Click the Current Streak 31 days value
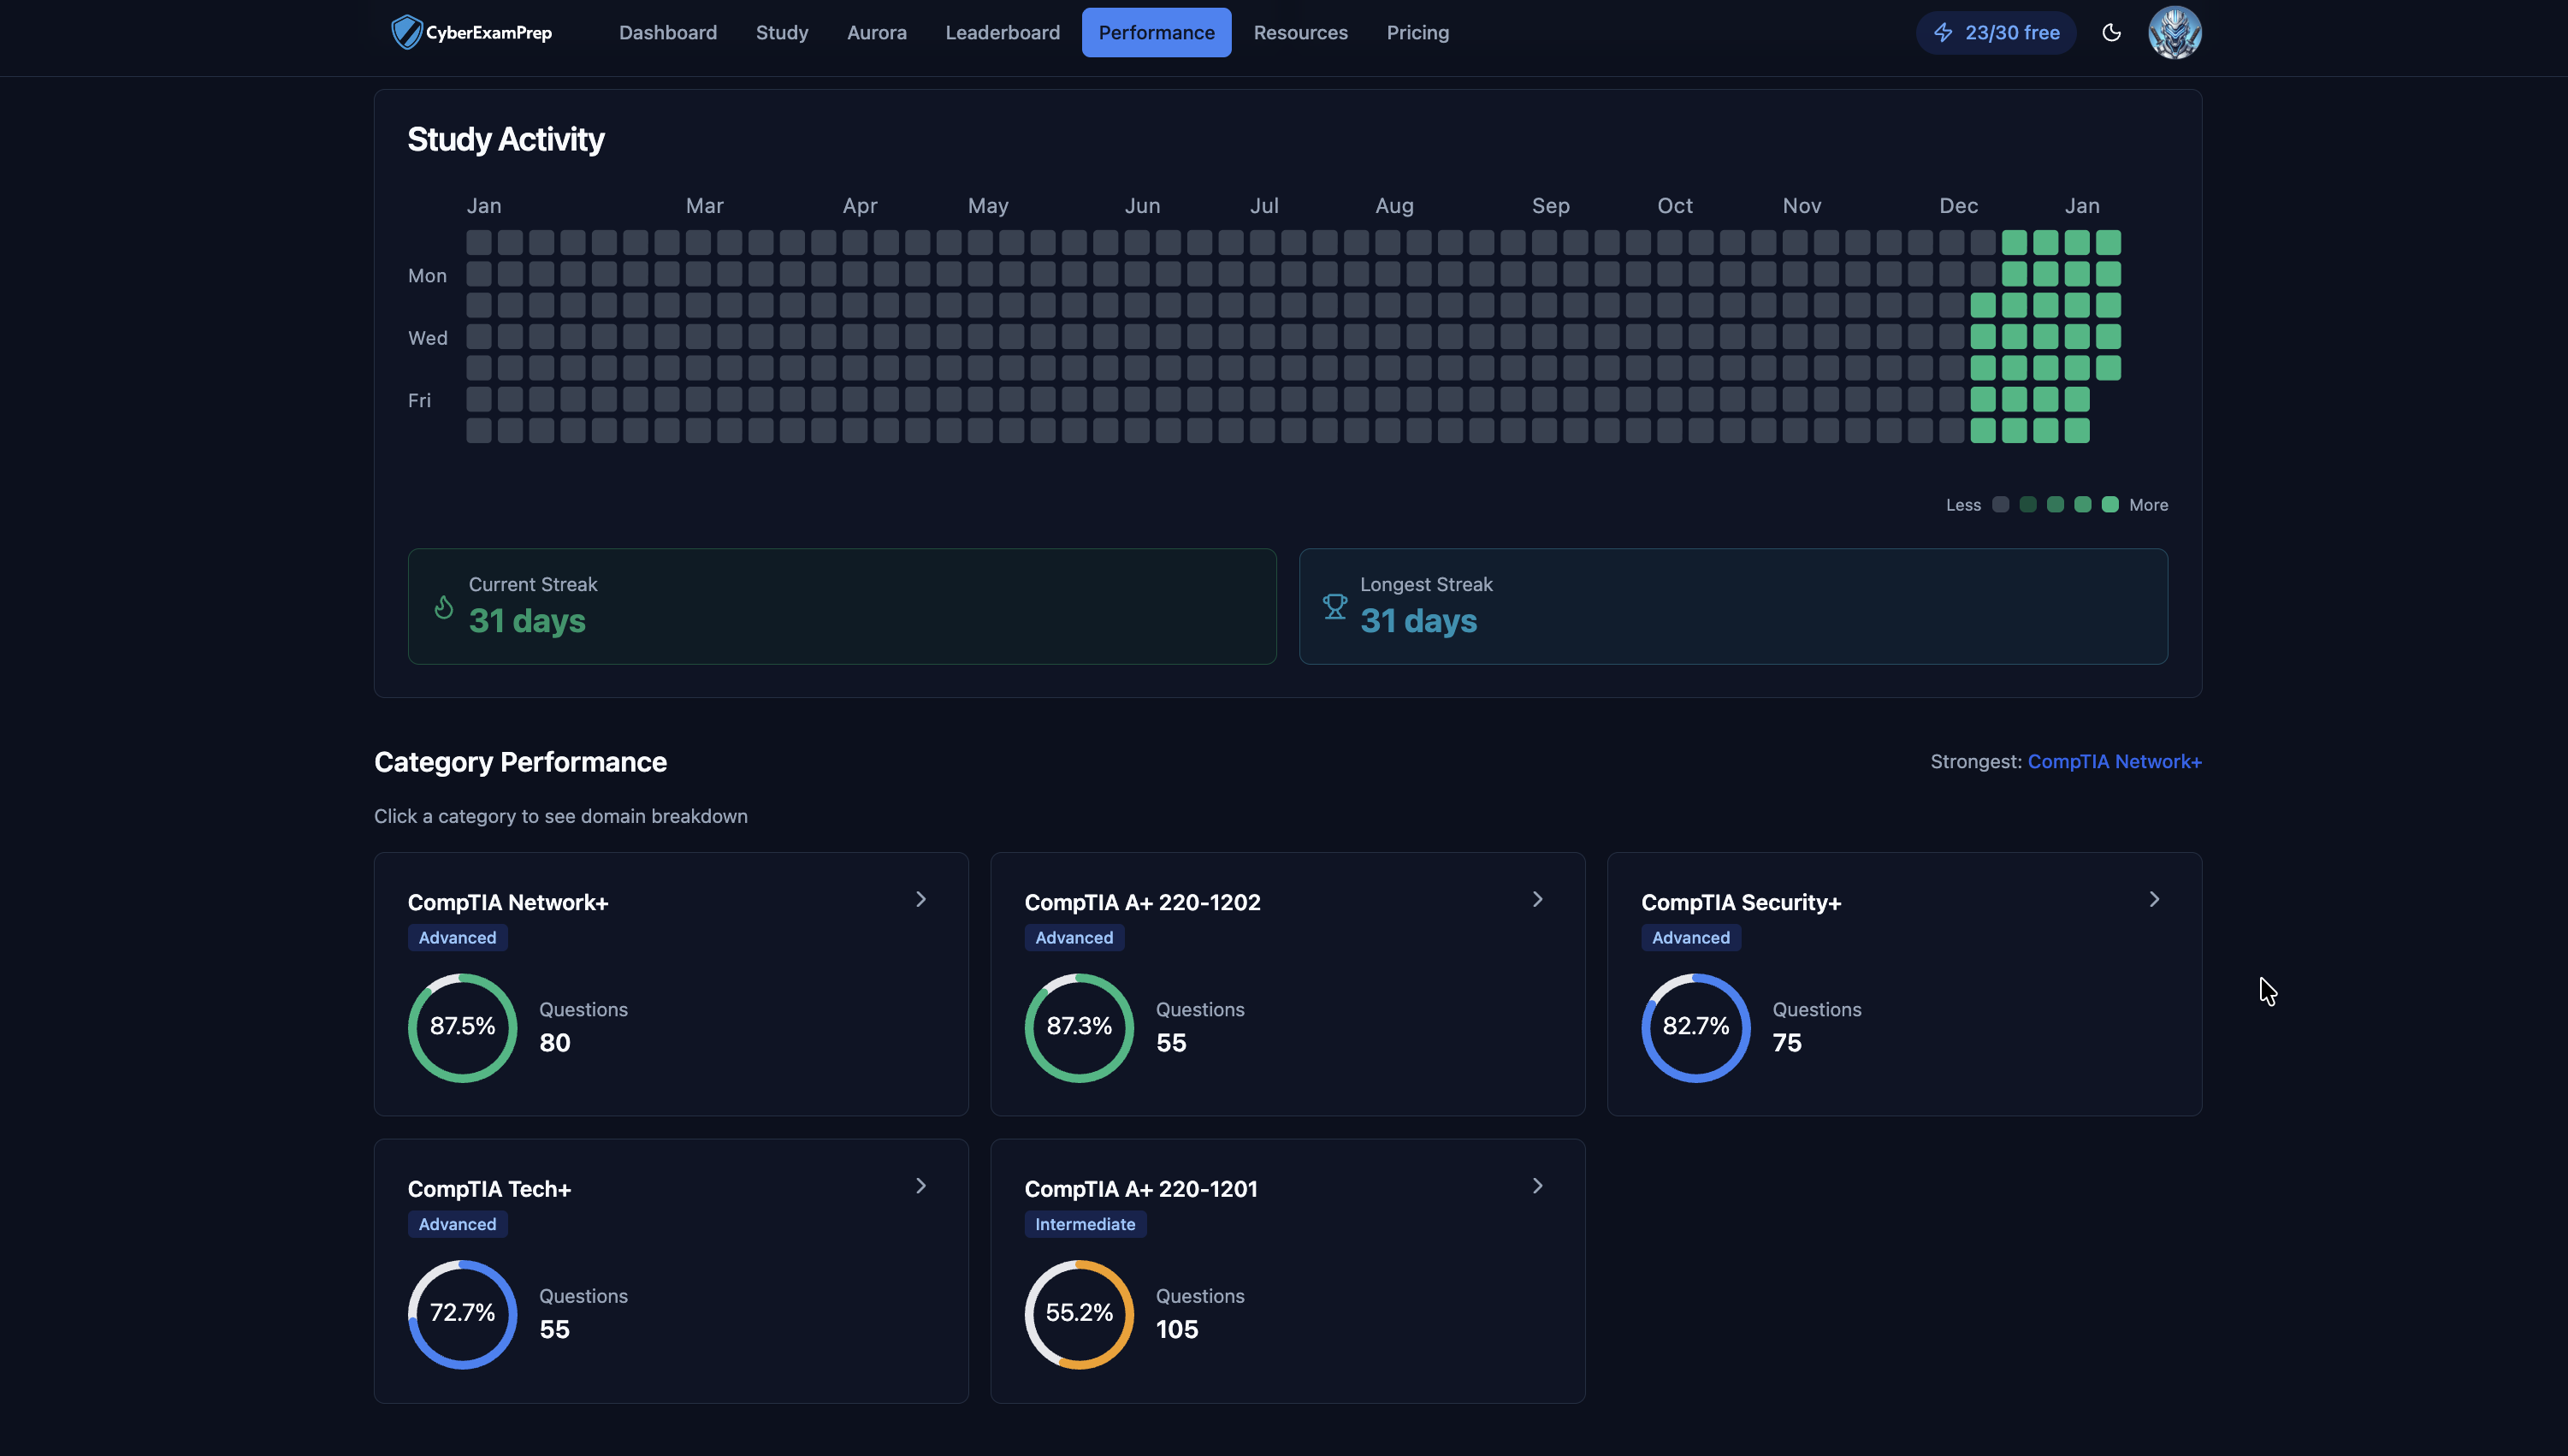Image resolution: width=2568 pixels, height=1456 pixels. pos(527,621)
